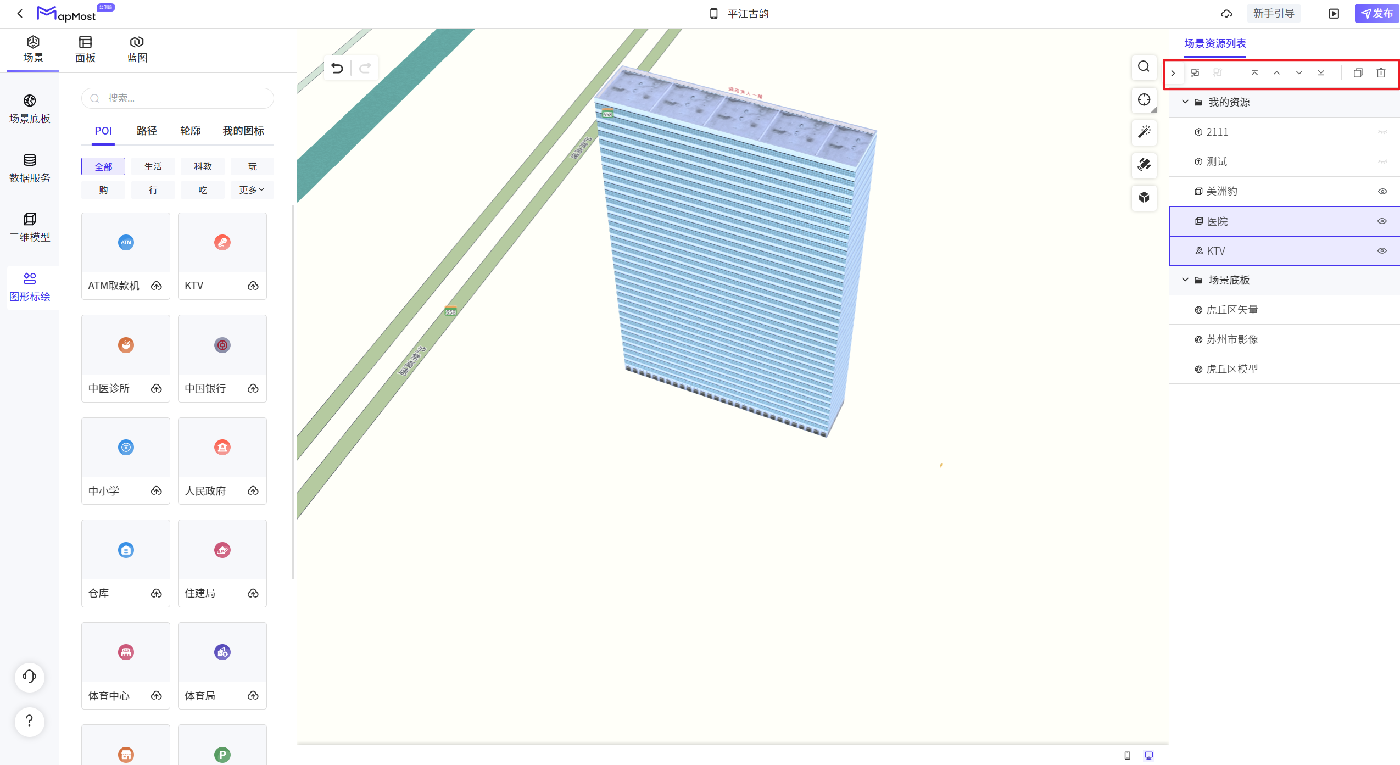Open 图形标绘 sidebar section

(x=30, y=287)
